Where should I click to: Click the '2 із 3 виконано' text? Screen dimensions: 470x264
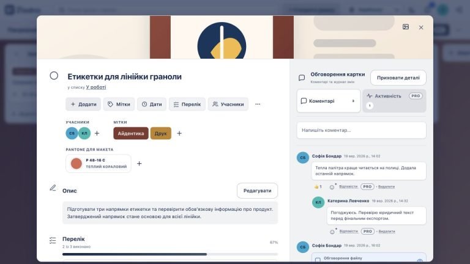76,247
